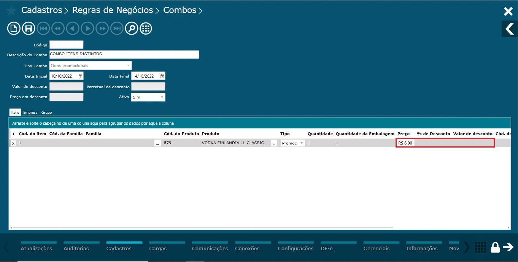Open calendar picker for Data Final
Screen dimensions: 518x262
coord(162,76)
